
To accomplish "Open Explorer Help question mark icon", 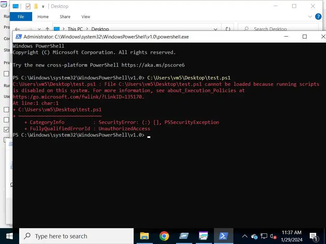I will click(318, 17).
